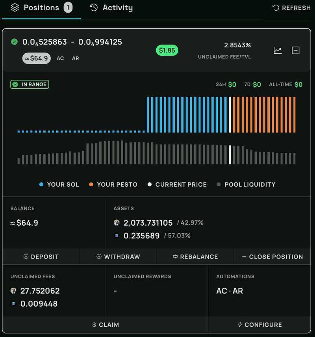
Task: Click the SOL token icon in Unclaimed Fees
Action: click(x=13, y=303)
